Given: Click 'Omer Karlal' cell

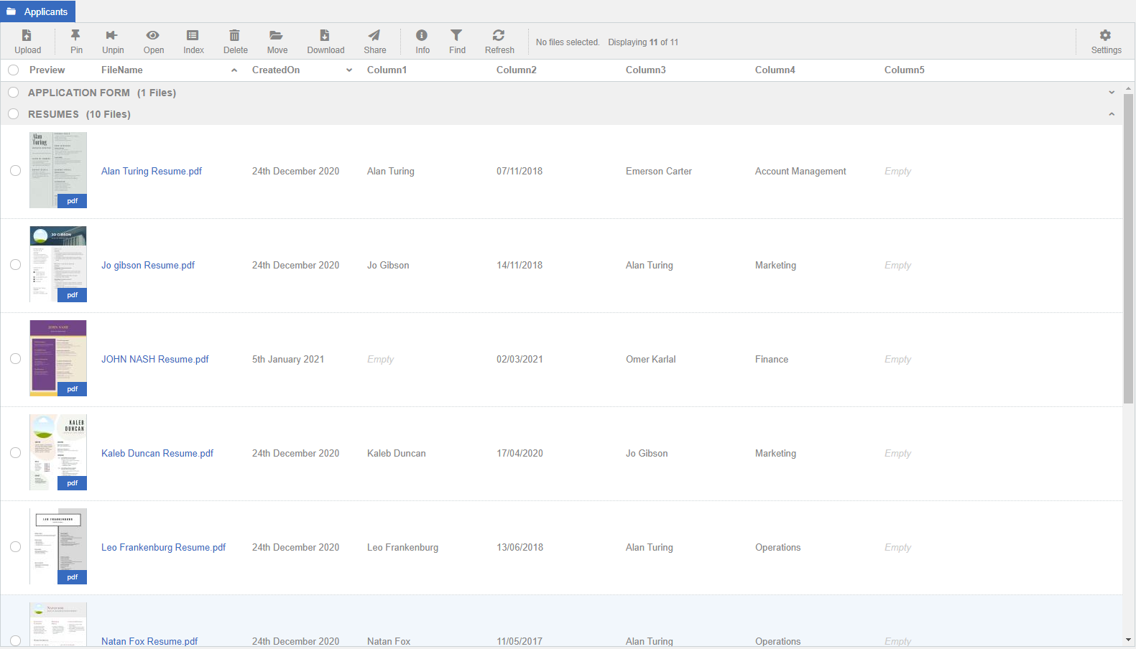Looking at the screenshot, I should click(x=651, y=359).
